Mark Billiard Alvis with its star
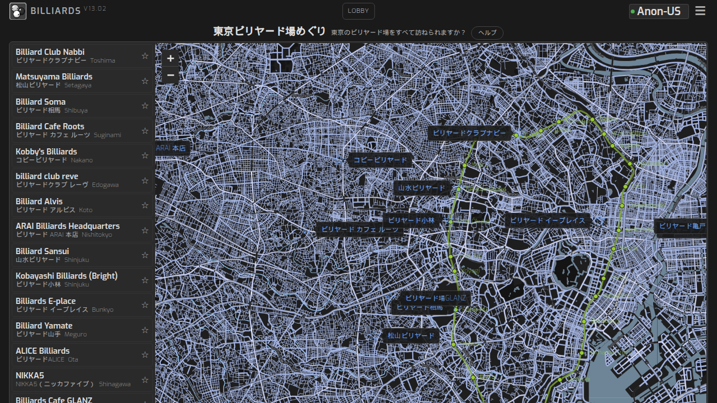Viewport: 717px width, 403px height. 145,205
